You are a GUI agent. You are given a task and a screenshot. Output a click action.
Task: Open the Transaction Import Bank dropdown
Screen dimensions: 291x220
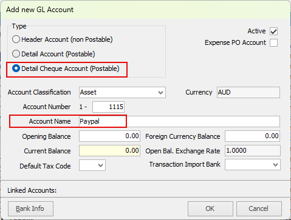(253, 164)
